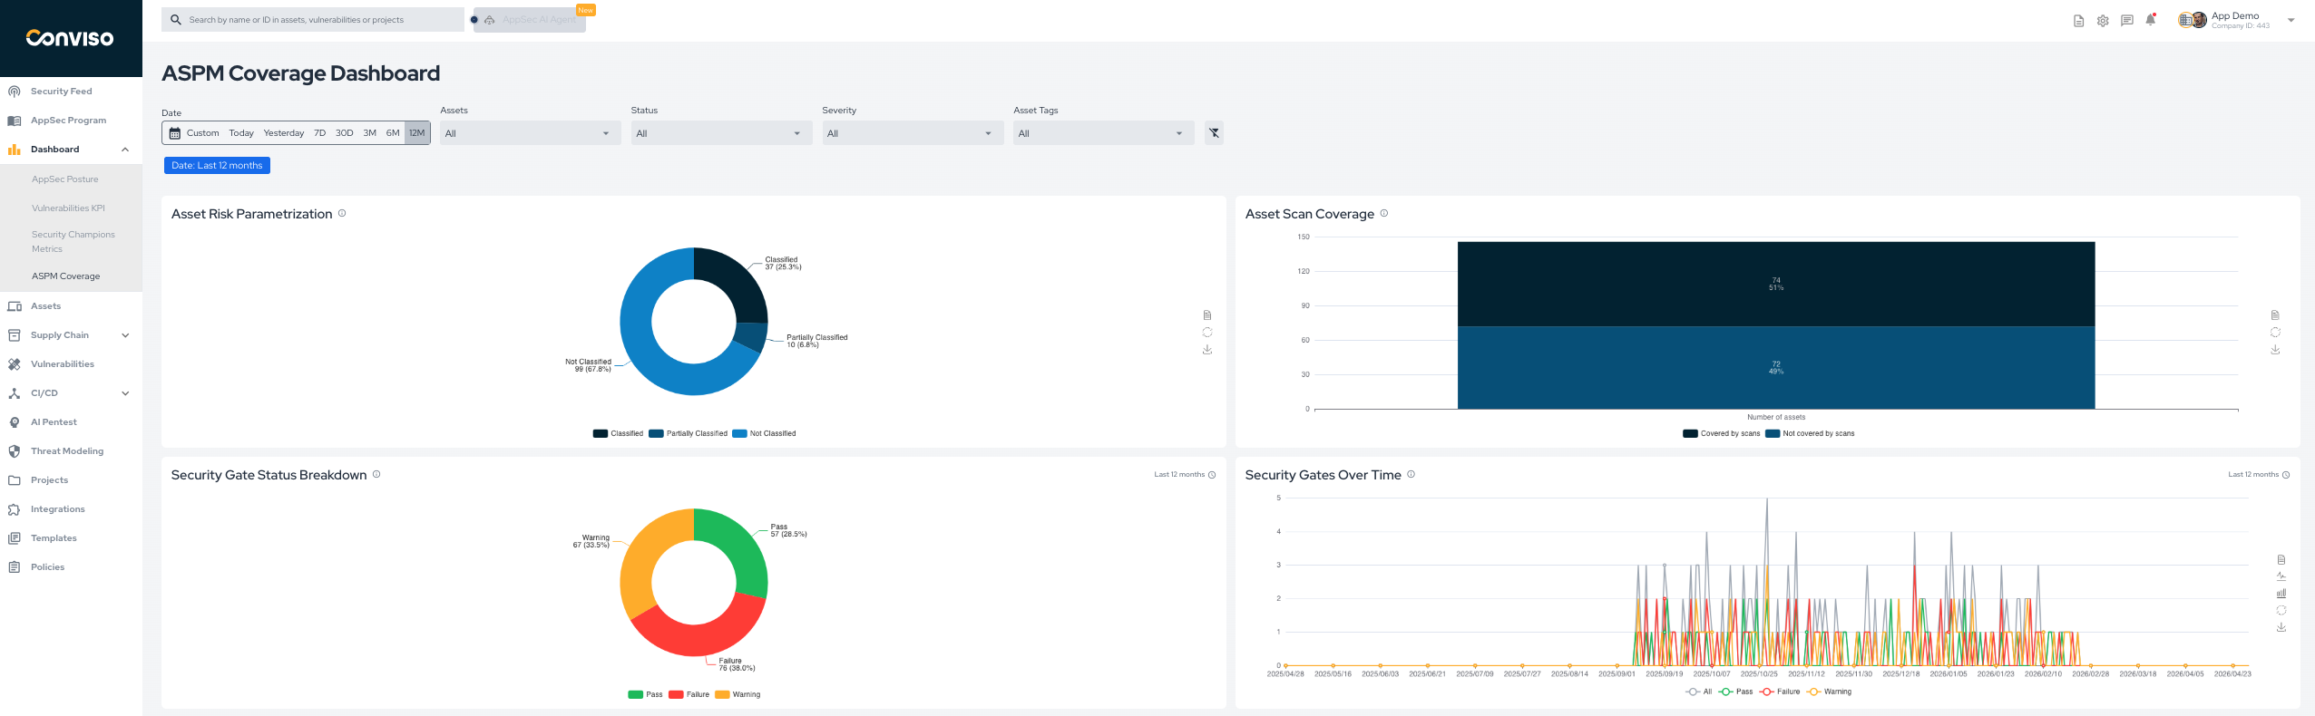The width and height of the screenshot is (2315, 716).
Task: Open documentation icon in top bar
Action: pos(2078,21)
